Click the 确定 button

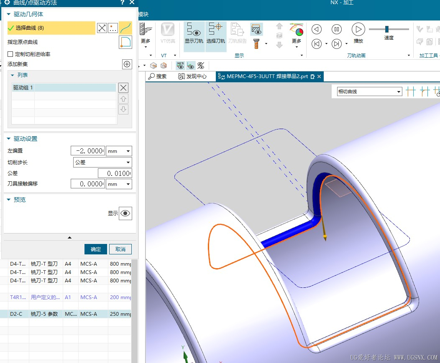point(96,249)
